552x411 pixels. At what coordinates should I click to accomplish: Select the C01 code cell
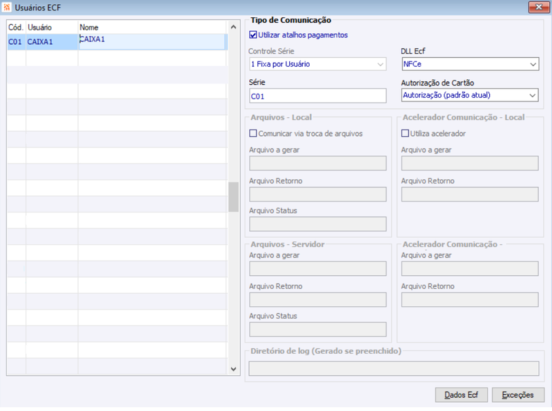click(16, 42)
